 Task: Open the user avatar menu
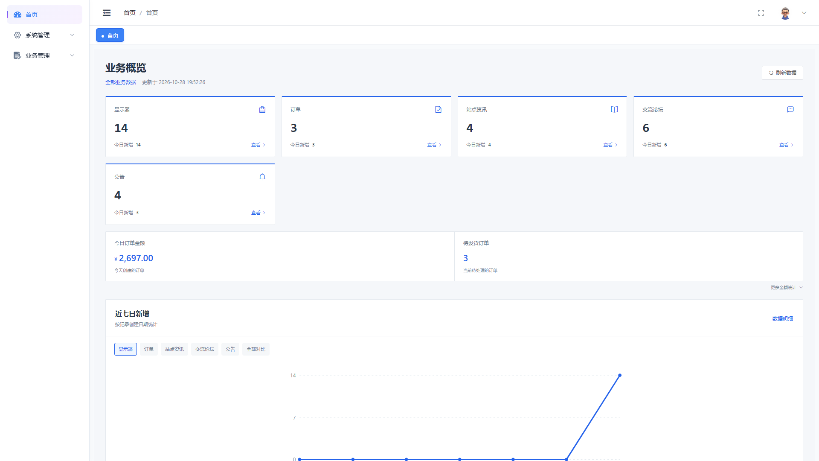[x=785, y=13]
